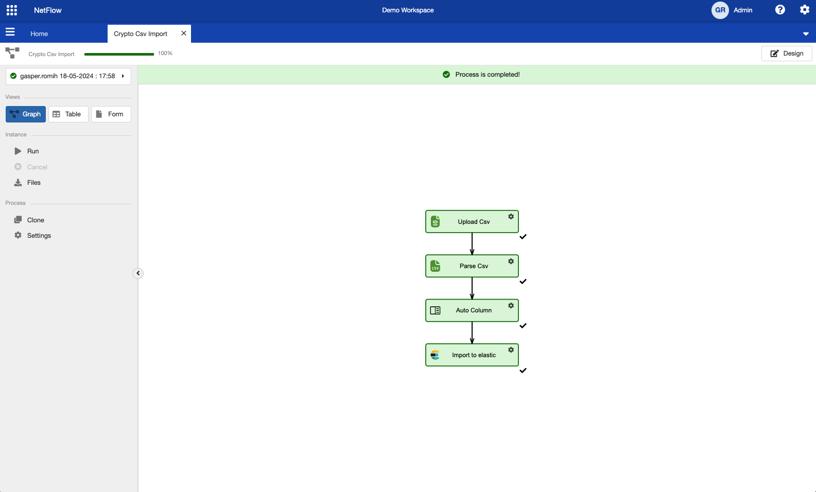The height and width of the screenshot is (492, 816).
Task: Expand the gasper.romih instance selector
Action: click(68, 76)
